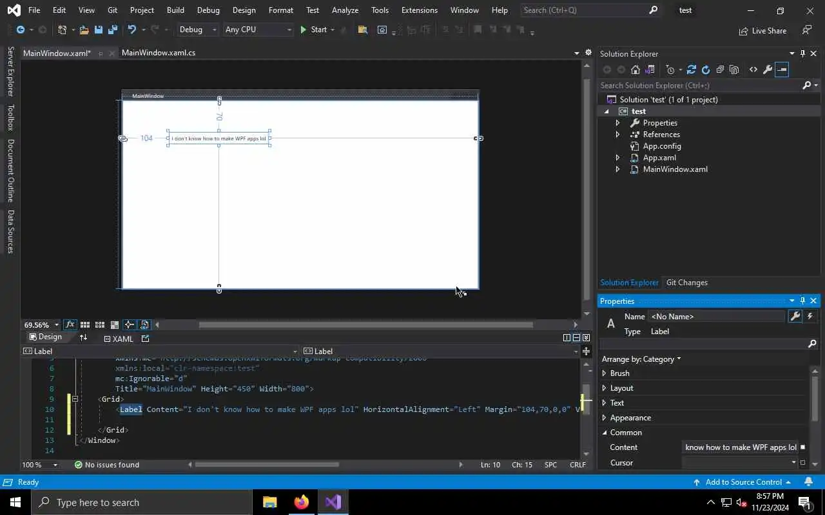Click the Save All toolbar icon
This screenshot has height=515, width=825.
click(112, 30)
